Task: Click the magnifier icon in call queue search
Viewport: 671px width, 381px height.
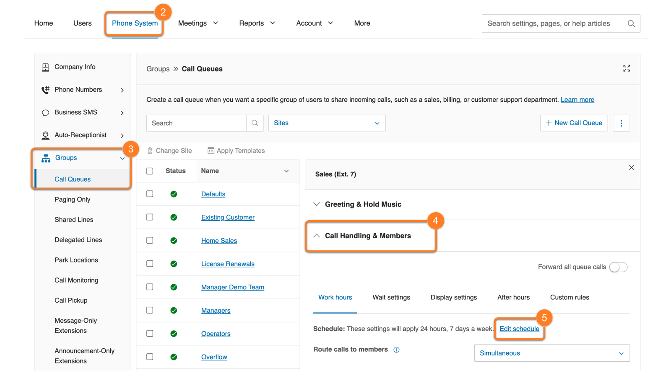Action: [x=255, y=123]
